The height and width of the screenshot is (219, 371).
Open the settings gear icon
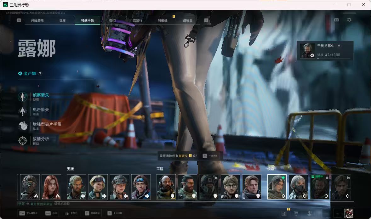tap(349, 20)
